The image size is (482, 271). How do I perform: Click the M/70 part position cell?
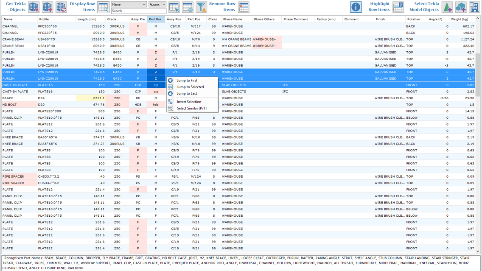coord(196,39)
